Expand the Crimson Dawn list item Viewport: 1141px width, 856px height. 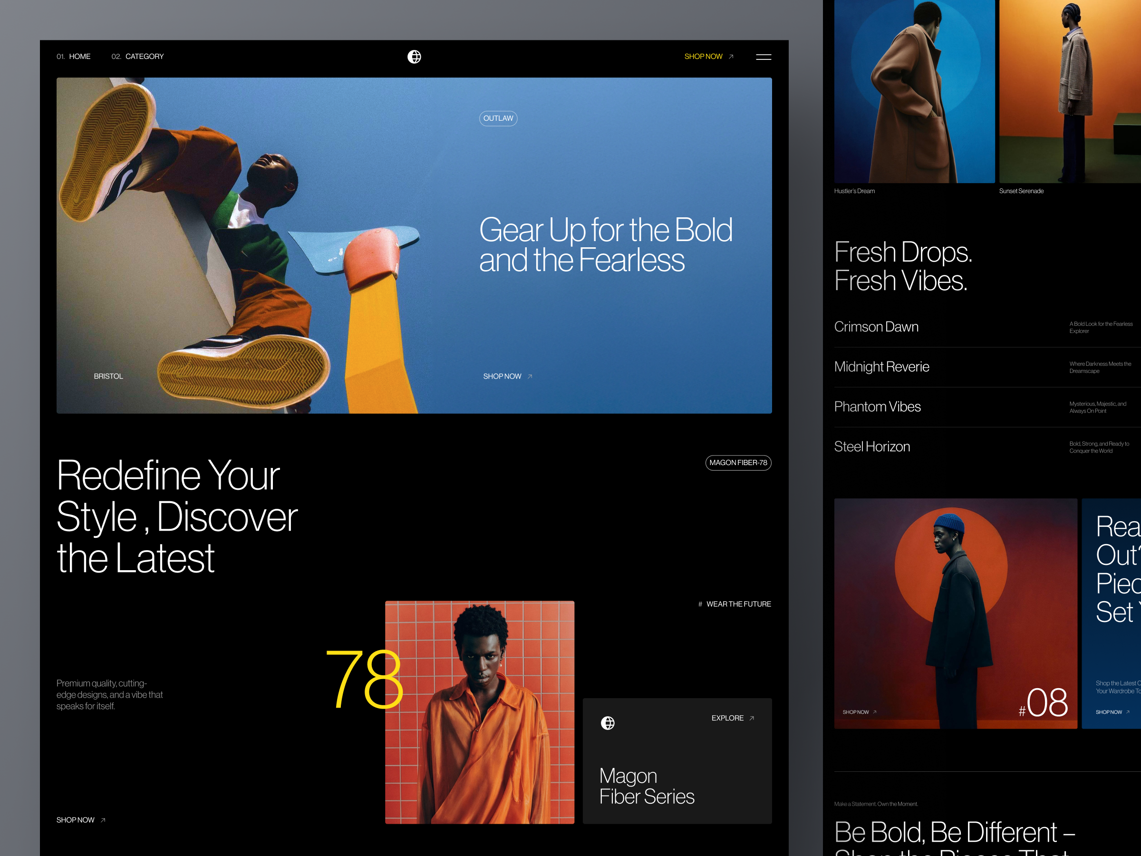pos(876,327)
